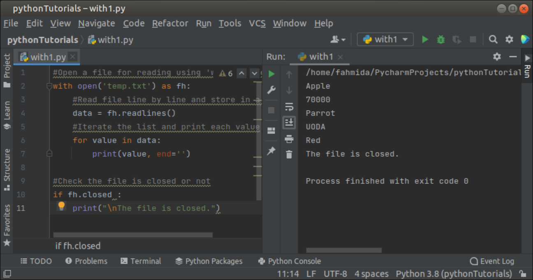This screenshot has width=533, height=280.
Task: Collapse the with-block using line 2 fold arrow
Action: click(x=49, y=86)
